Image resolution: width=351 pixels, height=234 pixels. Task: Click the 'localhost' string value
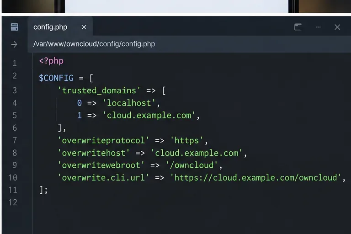129,103
